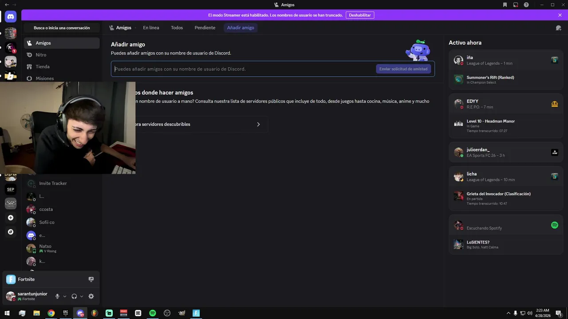Open the 'e...' direct message with Discord avatar
The width and height of the screenshot is (568, 319).
62,235
